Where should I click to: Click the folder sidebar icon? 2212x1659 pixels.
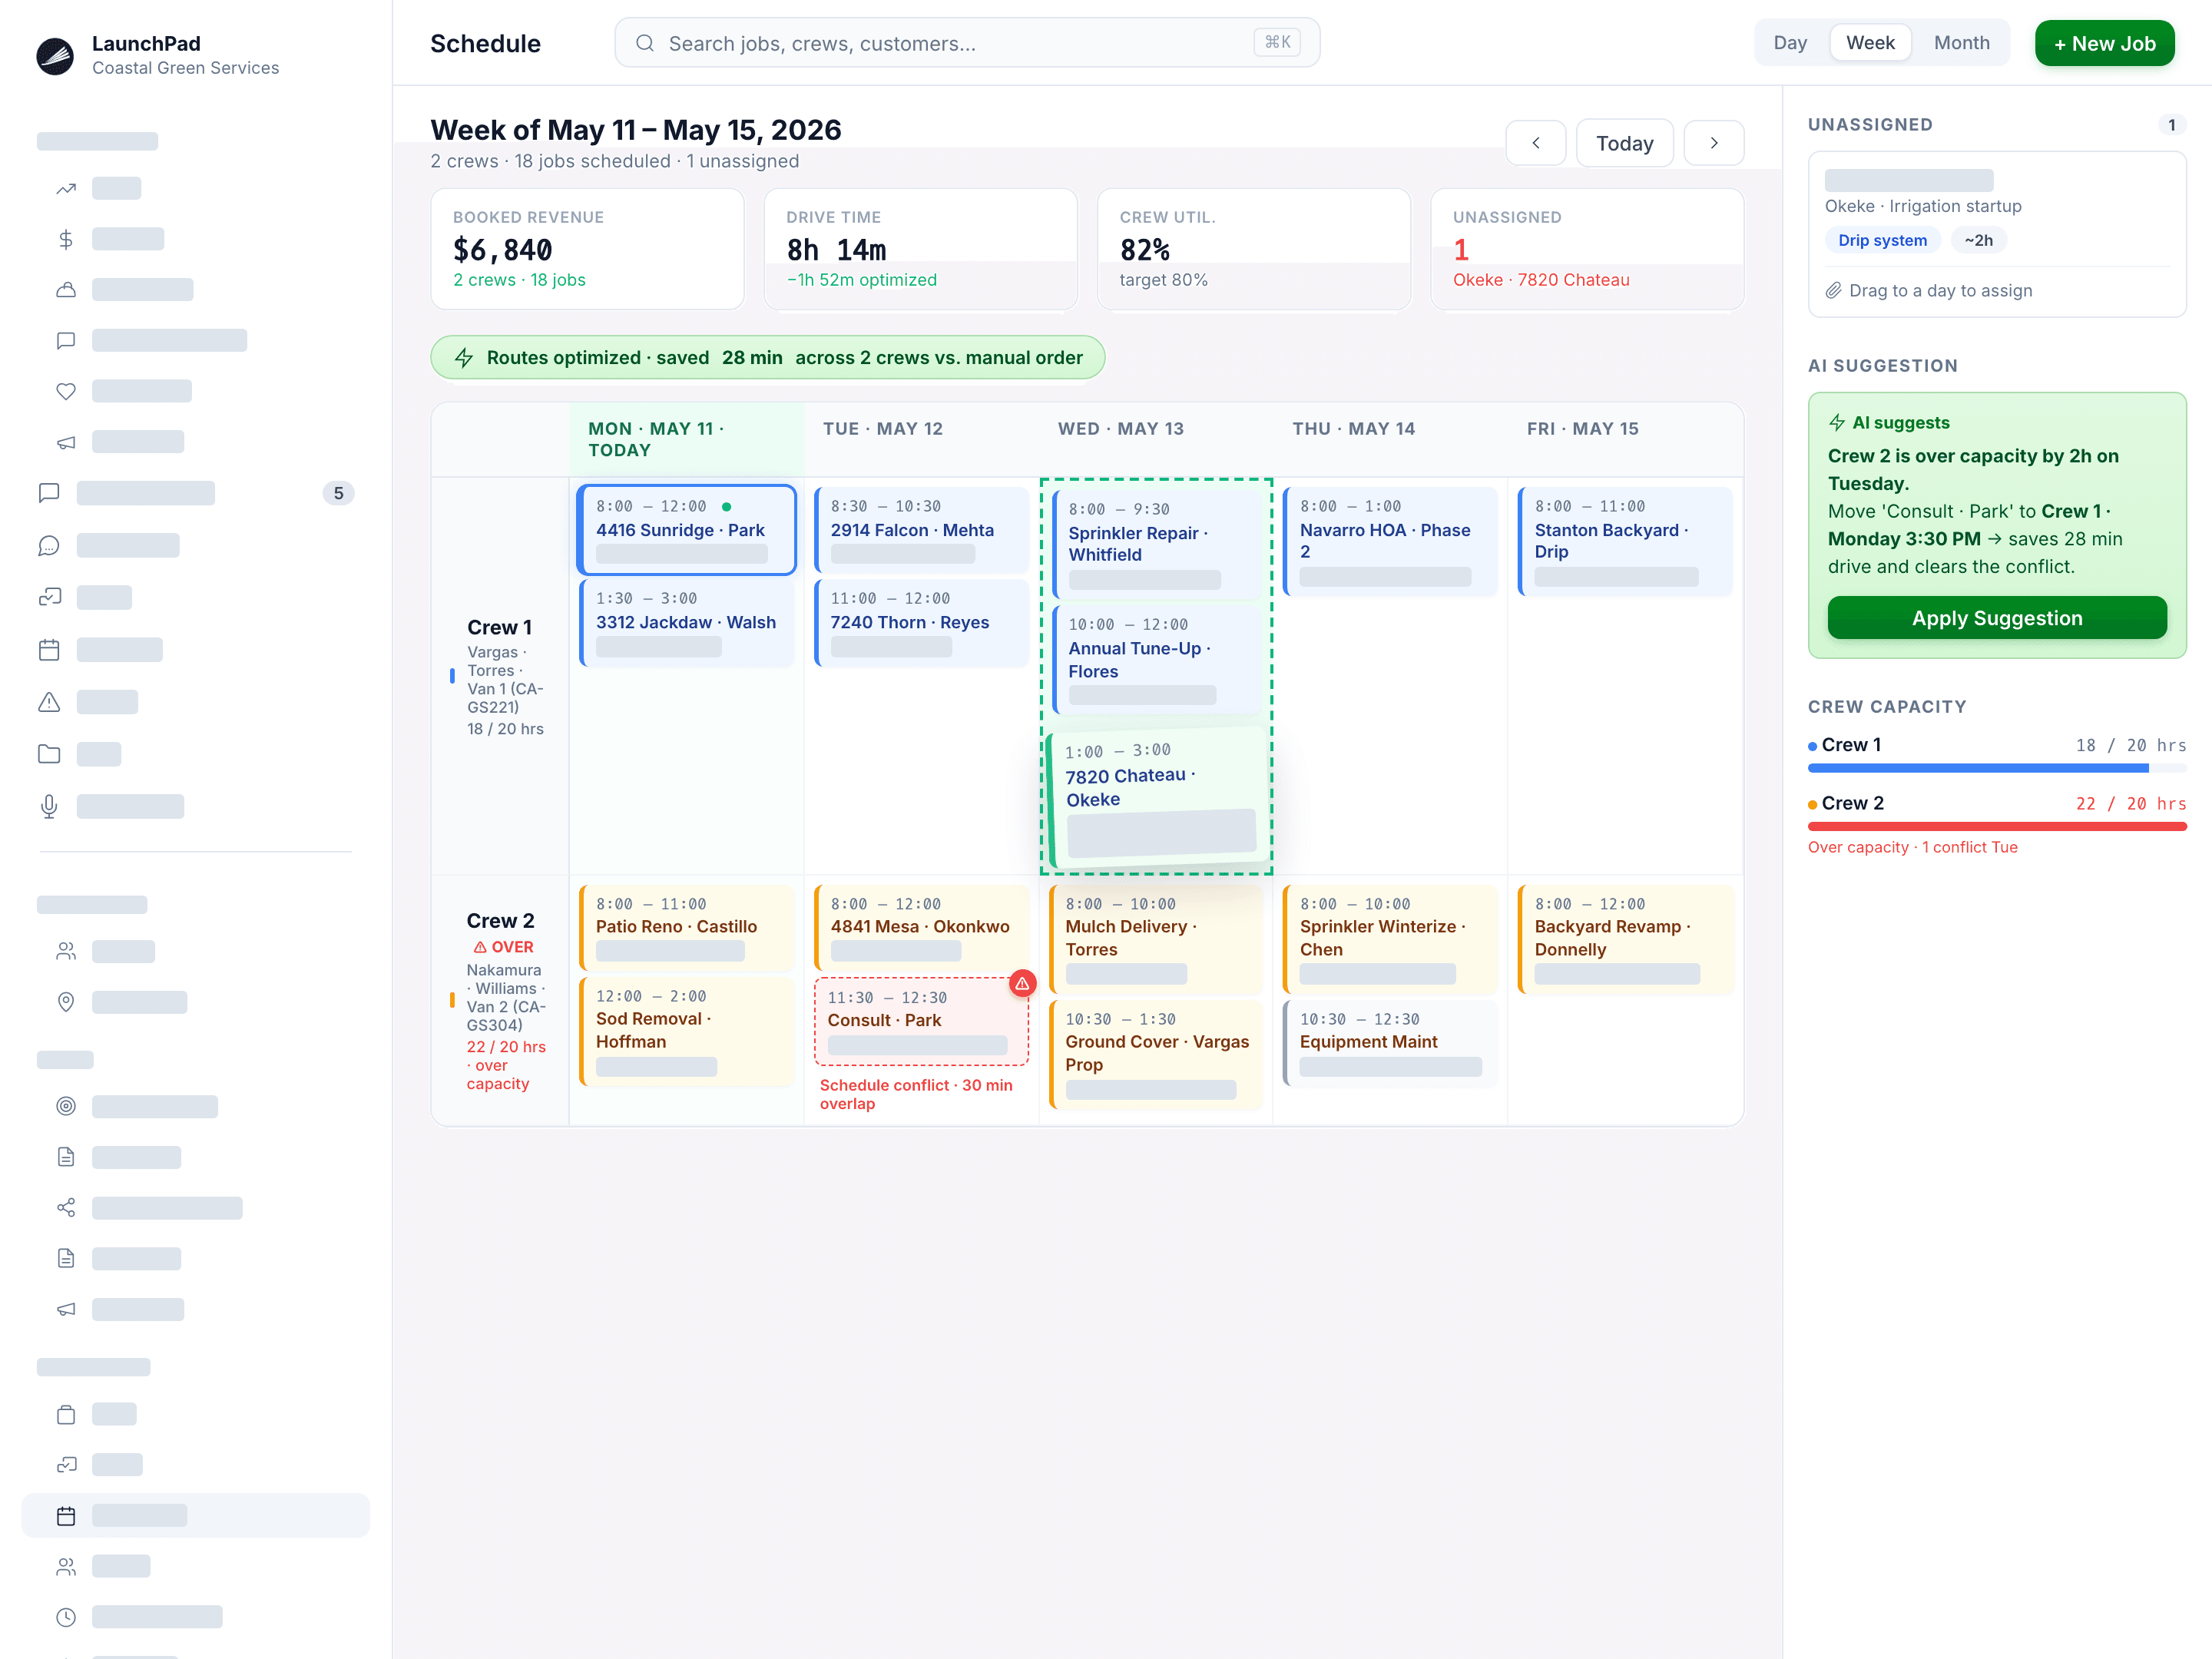click(x=49, y=754)
